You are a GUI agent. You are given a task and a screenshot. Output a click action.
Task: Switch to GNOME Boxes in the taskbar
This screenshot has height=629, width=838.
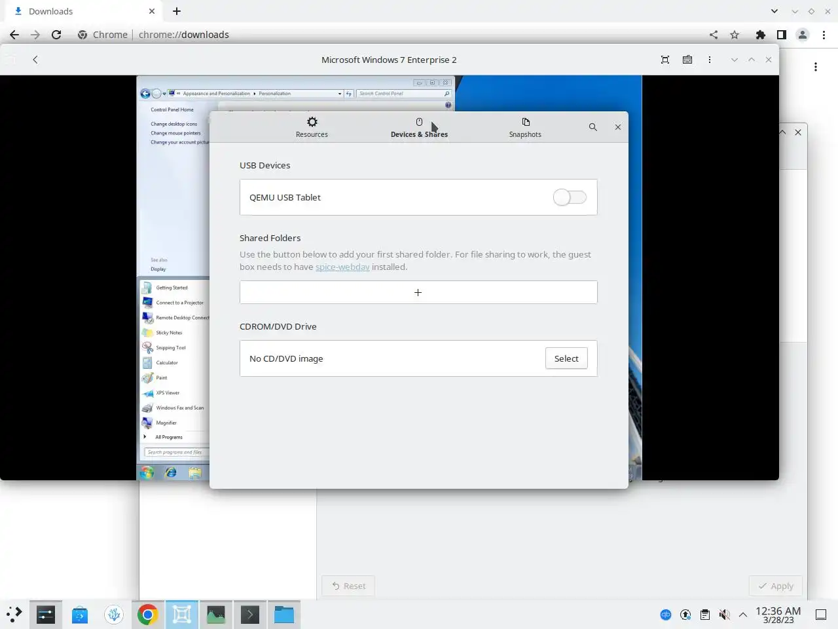pos(182,615)
